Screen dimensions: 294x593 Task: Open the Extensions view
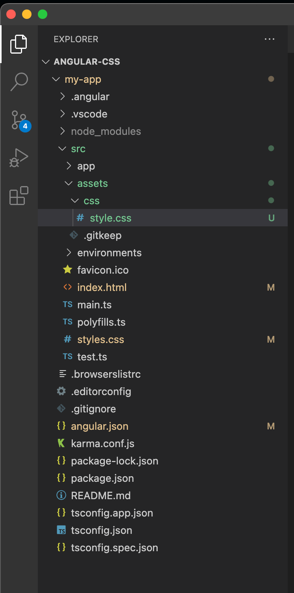(18, 196)
